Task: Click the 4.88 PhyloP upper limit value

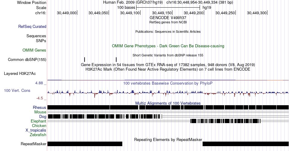Action: click(x=39, y=83)
